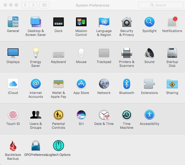Click the back navigation arrow

(26, 5)
